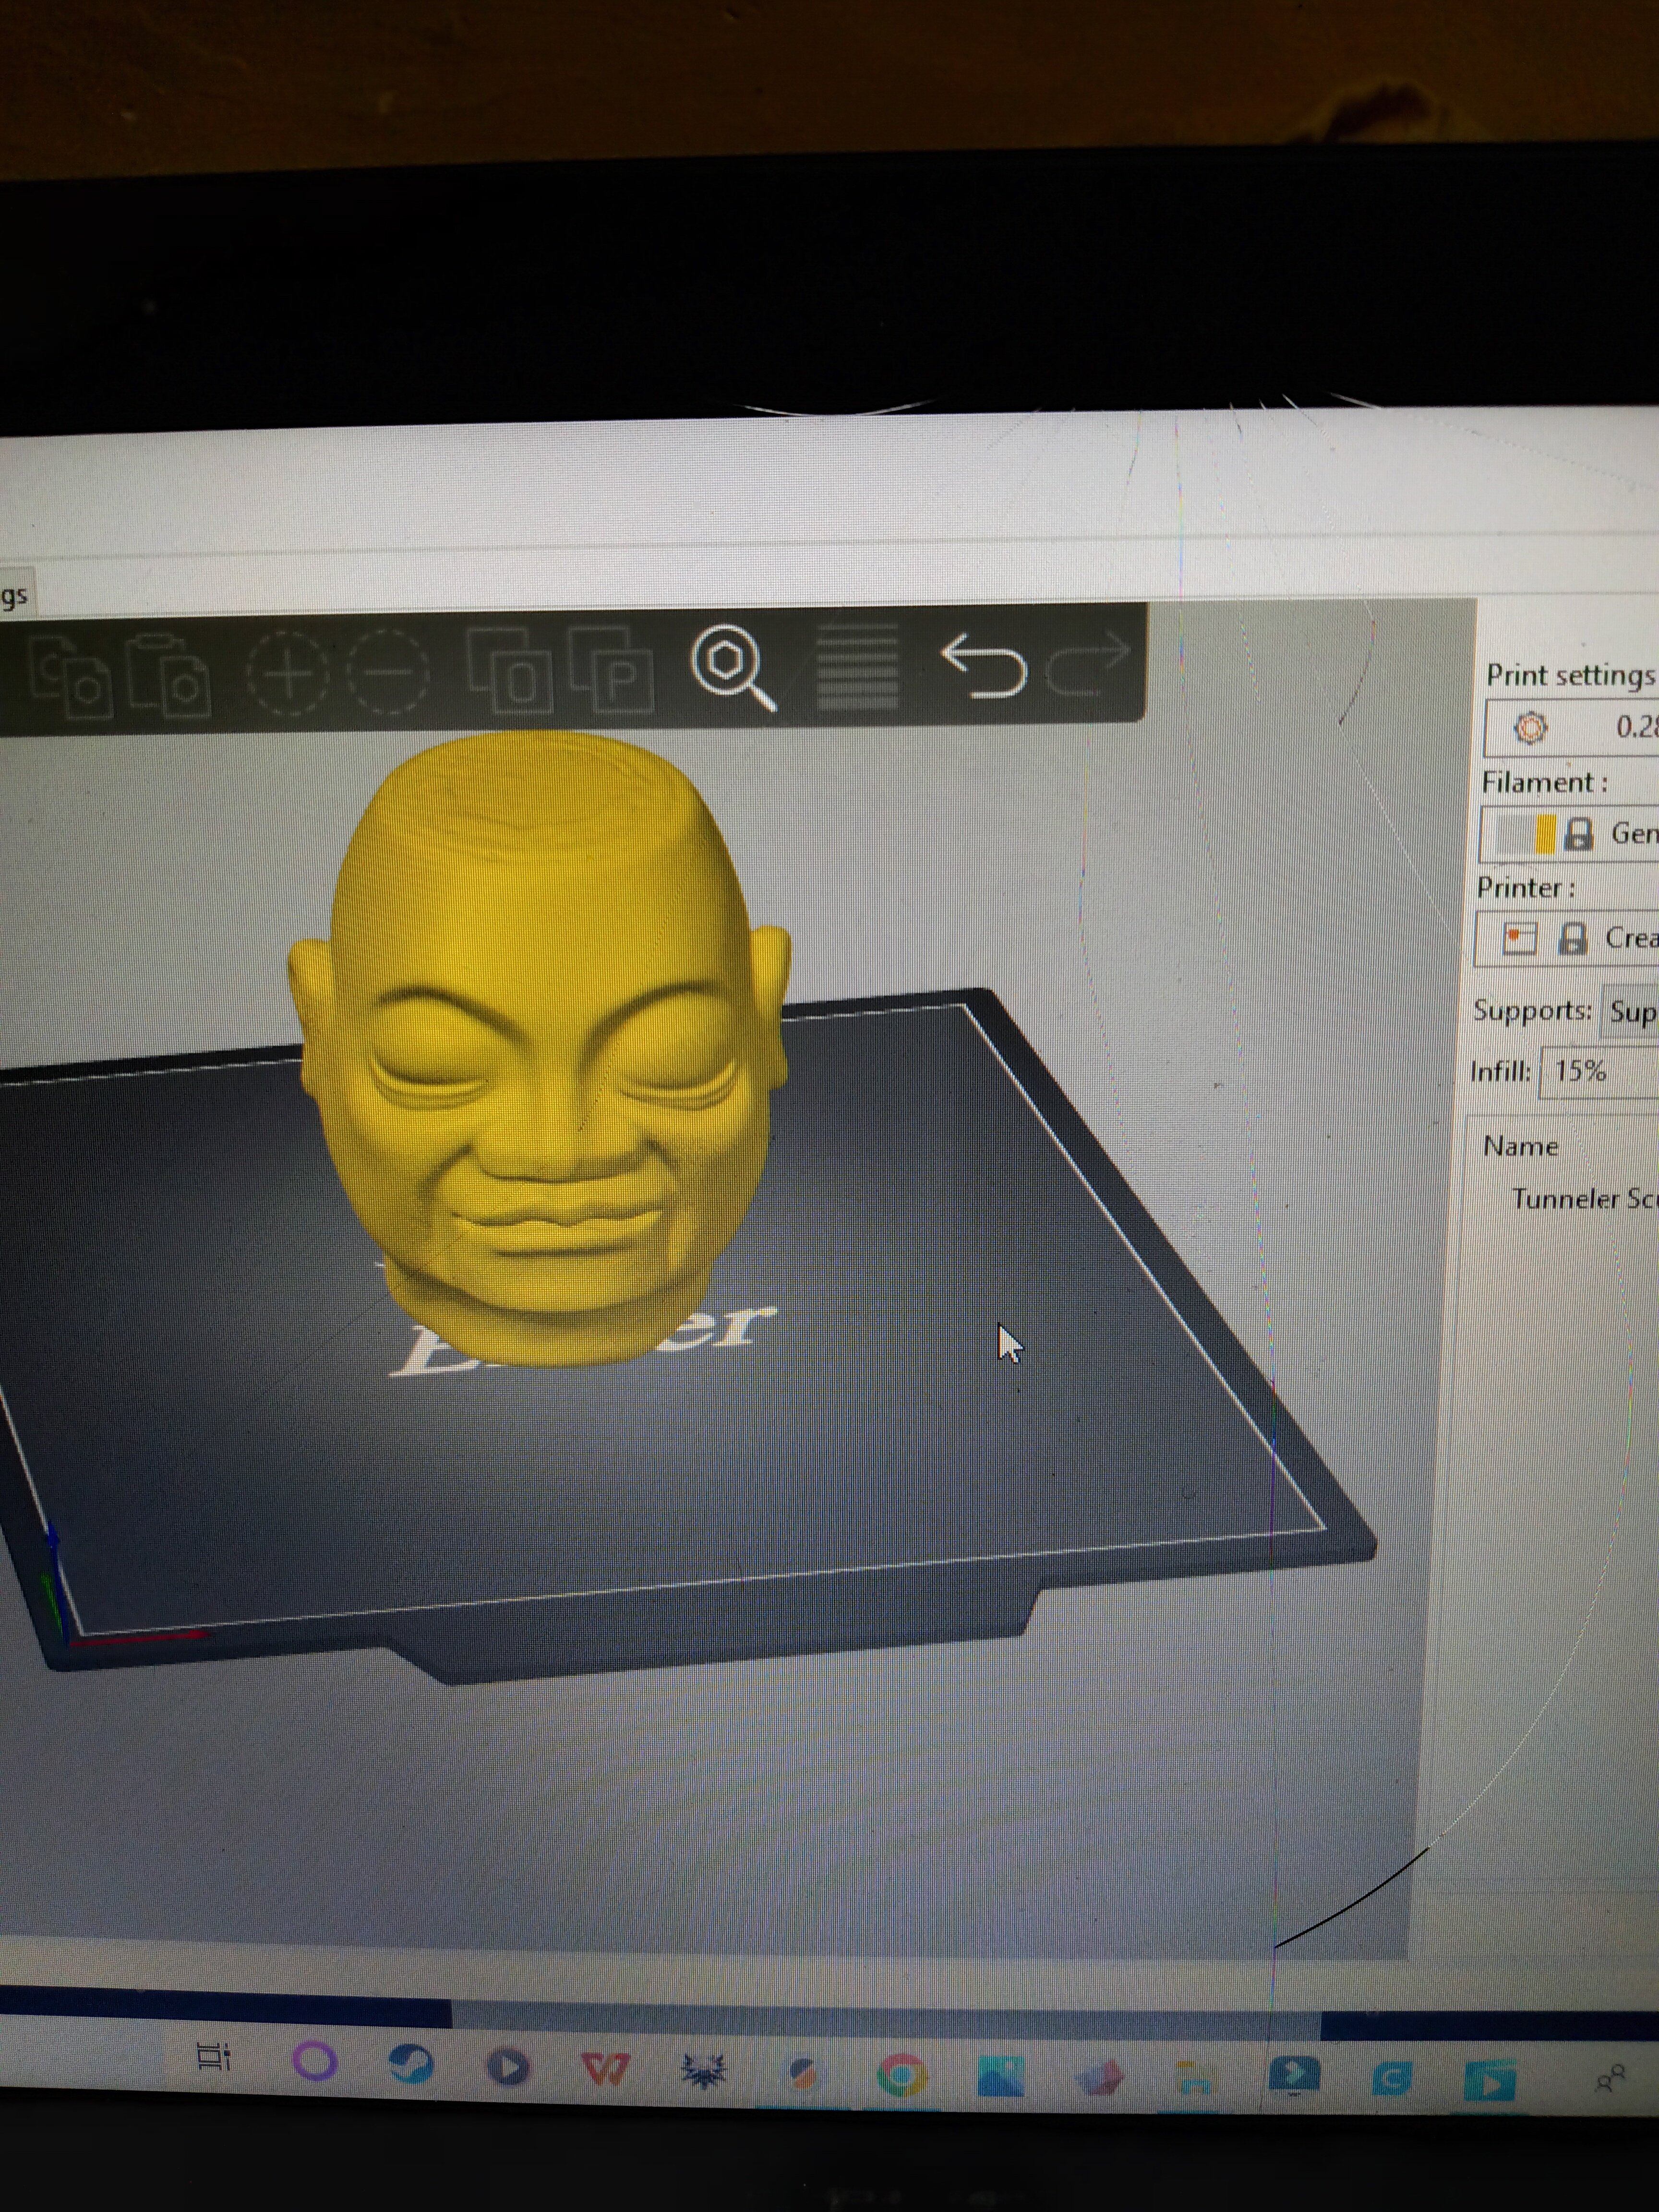Open the Printer preset dropdown showing Crea
The height and width of the screenshot is (2212, 1659).
[x=1567, y=938]
